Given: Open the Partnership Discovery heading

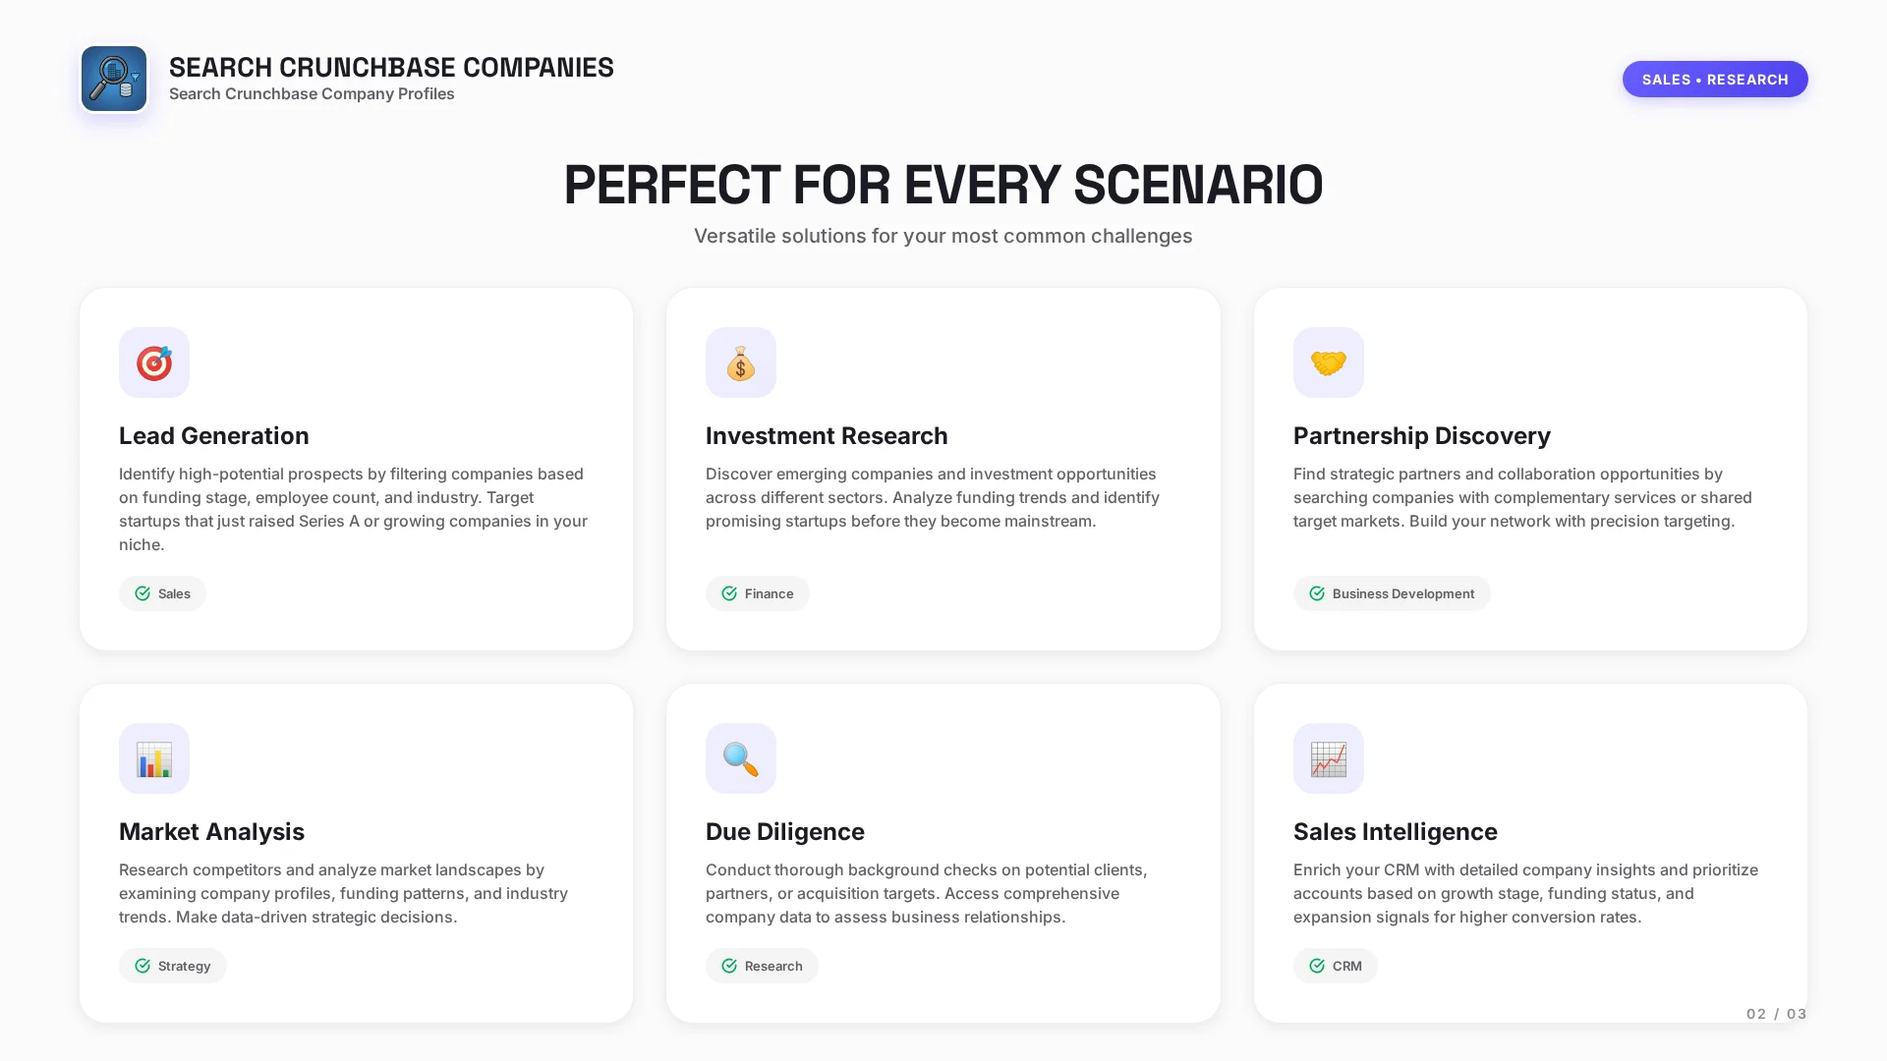Looking at the screenshot, I should pyautogui.click(x=1421, y=435).
